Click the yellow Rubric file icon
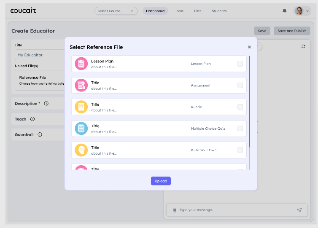The height and width of the screenshot is (228, 318). 81,107
